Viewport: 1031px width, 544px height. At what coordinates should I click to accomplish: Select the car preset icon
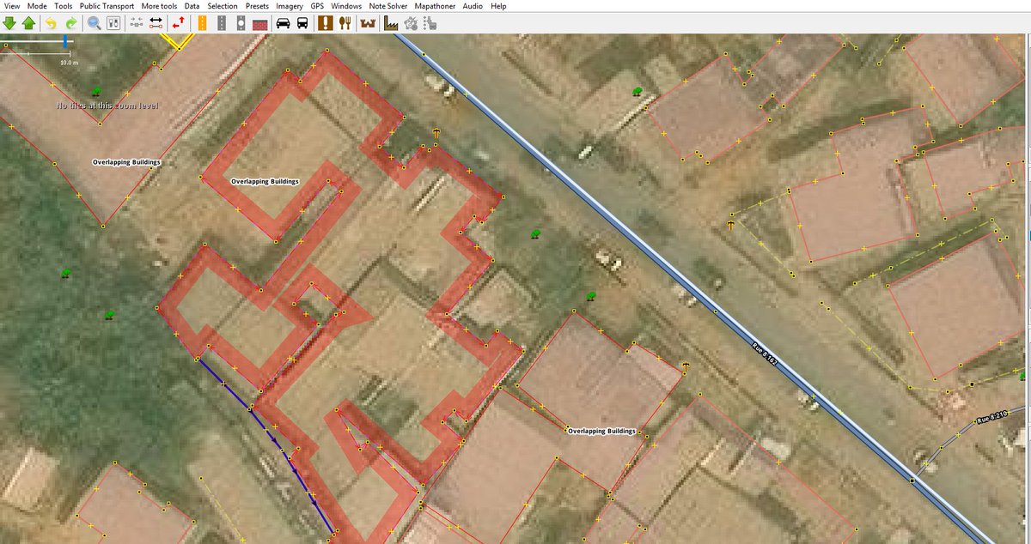(283, 23)
